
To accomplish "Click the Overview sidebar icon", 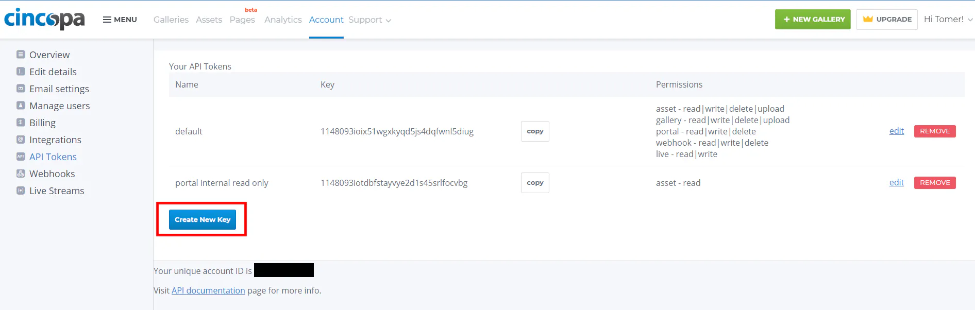I will point(21,54).
